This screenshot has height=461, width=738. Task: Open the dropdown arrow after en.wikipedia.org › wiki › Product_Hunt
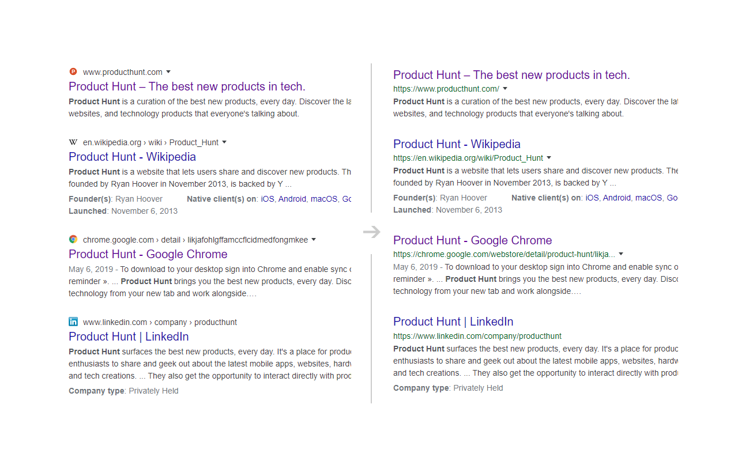click(x=224, y=142)
